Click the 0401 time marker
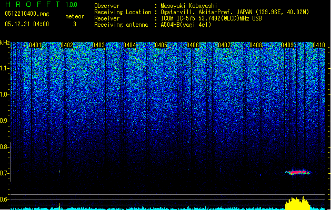This screenshot has width=331, height=210. tap(35, 45)
